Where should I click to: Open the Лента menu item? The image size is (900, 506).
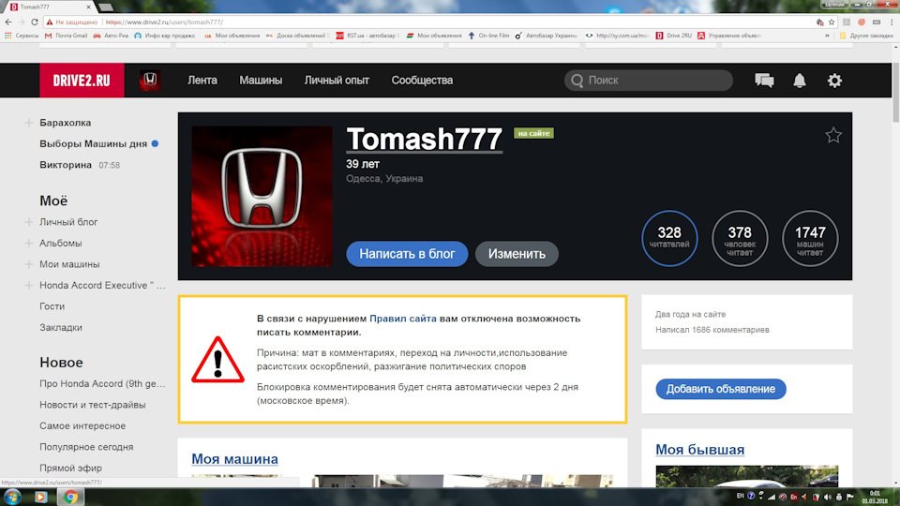point(202,81)
